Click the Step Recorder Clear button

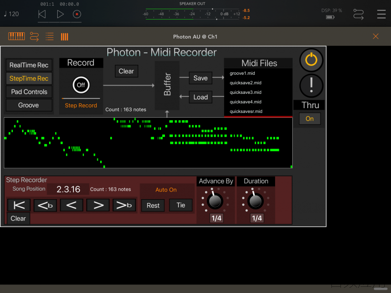click(x=18, y=219)
